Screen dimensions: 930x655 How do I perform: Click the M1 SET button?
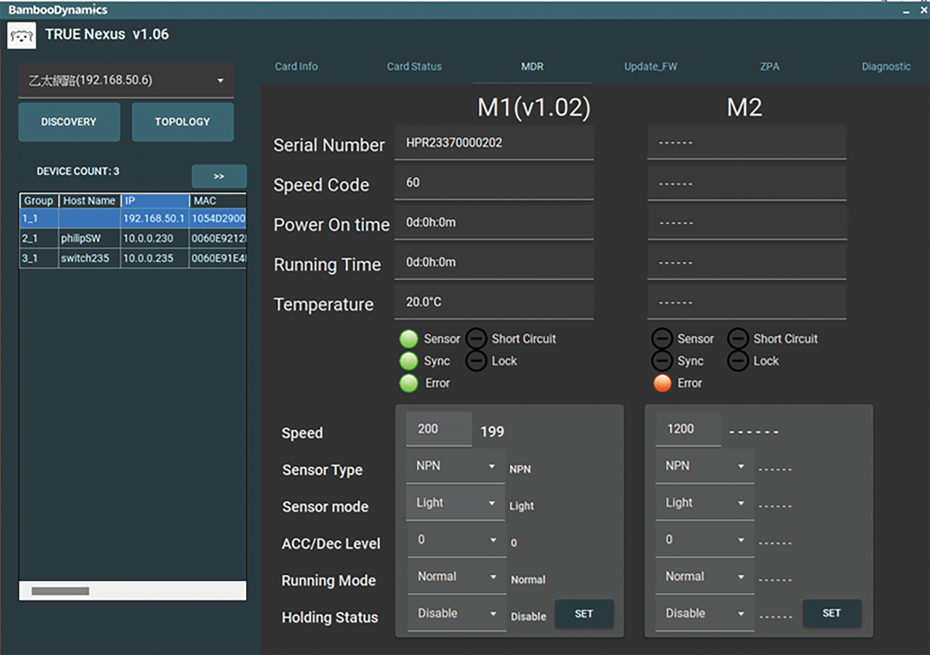pyautogui.click(x=584, y=614)
